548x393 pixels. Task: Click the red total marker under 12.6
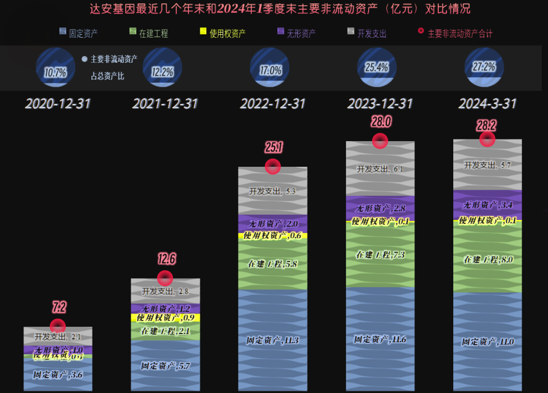point(165,278)
